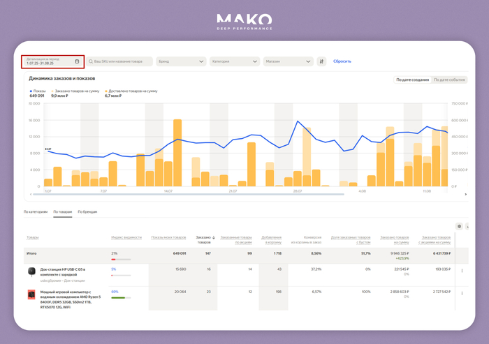The image size is (489, 344).
Task: Select the По дате события button
Action: click(x=449, y=80)
